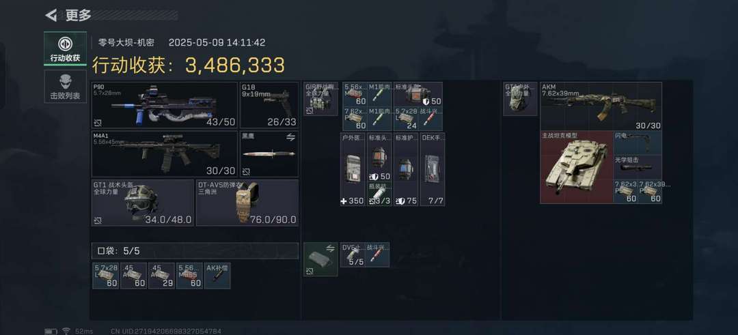Select the 主战坦克模型 tank item

pos(577,167)
